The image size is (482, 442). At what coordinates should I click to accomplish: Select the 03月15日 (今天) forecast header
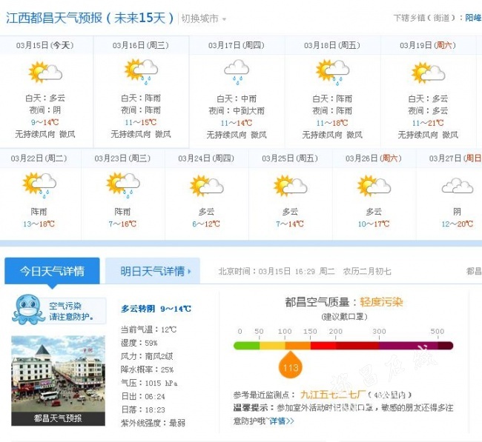click(x=45, y=45)
